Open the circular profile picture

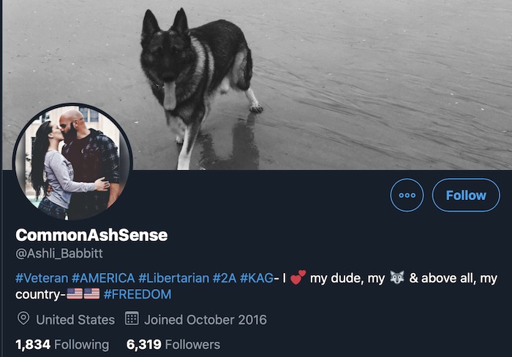(72, 162)
